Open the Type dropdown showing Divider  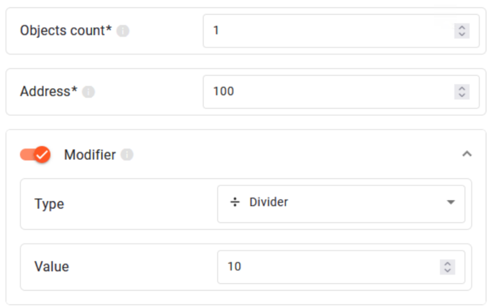pyautogui.click(x=341, y=203)
